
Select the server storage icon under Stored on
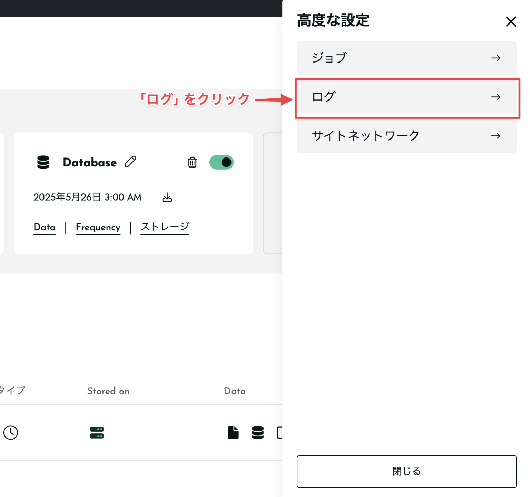(97, 433)
